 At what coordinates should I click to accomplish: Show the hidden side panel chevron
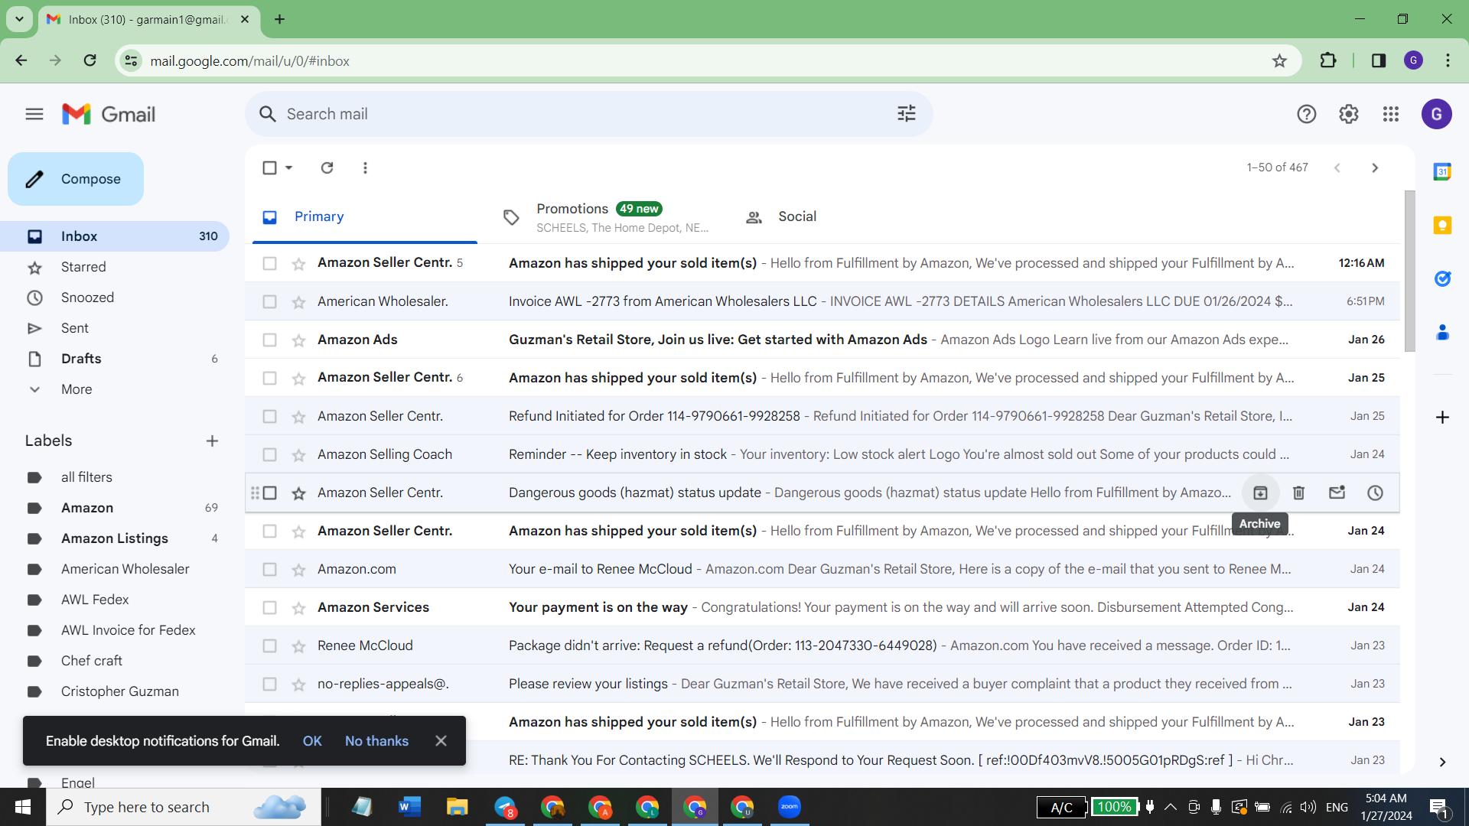coord(1442,762)
